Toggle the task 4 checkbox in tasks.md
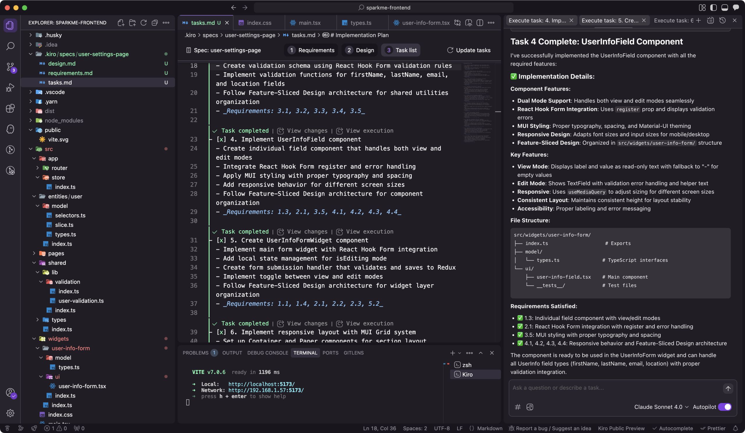The height and width of the screenshot is (433, 745). click(221, 139)
